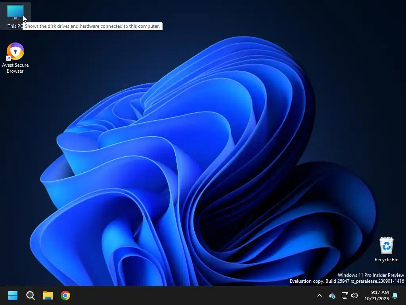Viewport: 406px width, 305px height.
Task: Open the Windows Start menu
Action: (x=13, y=295)
